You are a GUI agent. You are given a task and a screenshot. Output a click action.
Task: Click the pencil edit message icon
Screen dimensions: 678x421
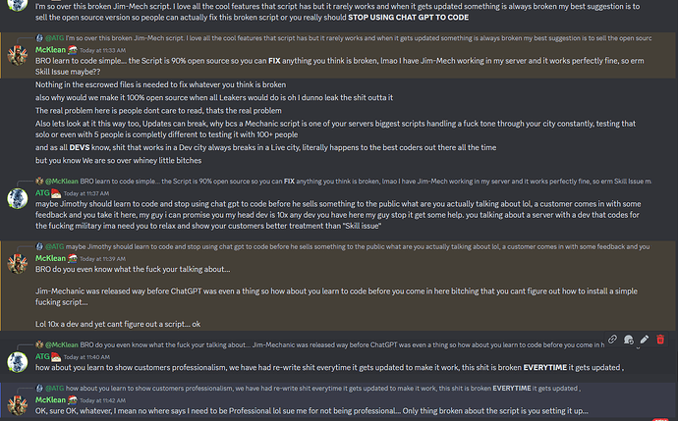coord(644,340)
